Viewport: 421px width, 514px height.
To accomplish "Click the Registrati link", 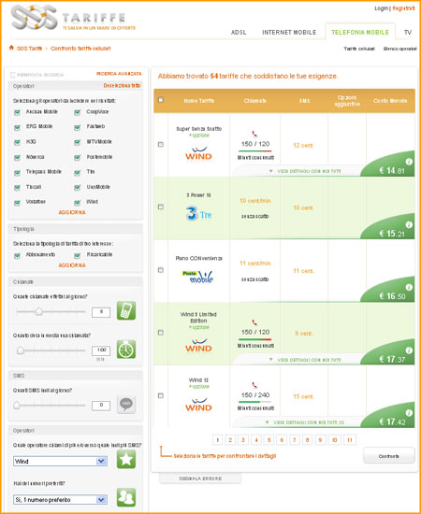I will [x=403, y=8].
